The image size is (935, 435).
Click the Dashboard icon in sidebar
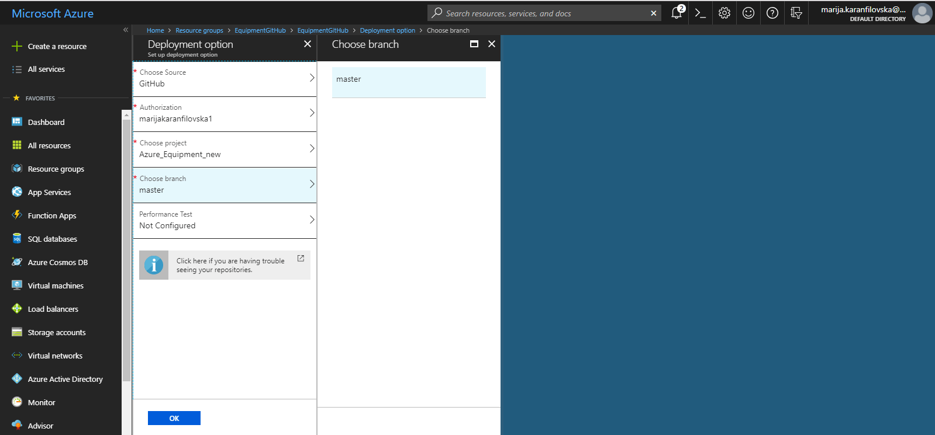[x=17, y=121]
